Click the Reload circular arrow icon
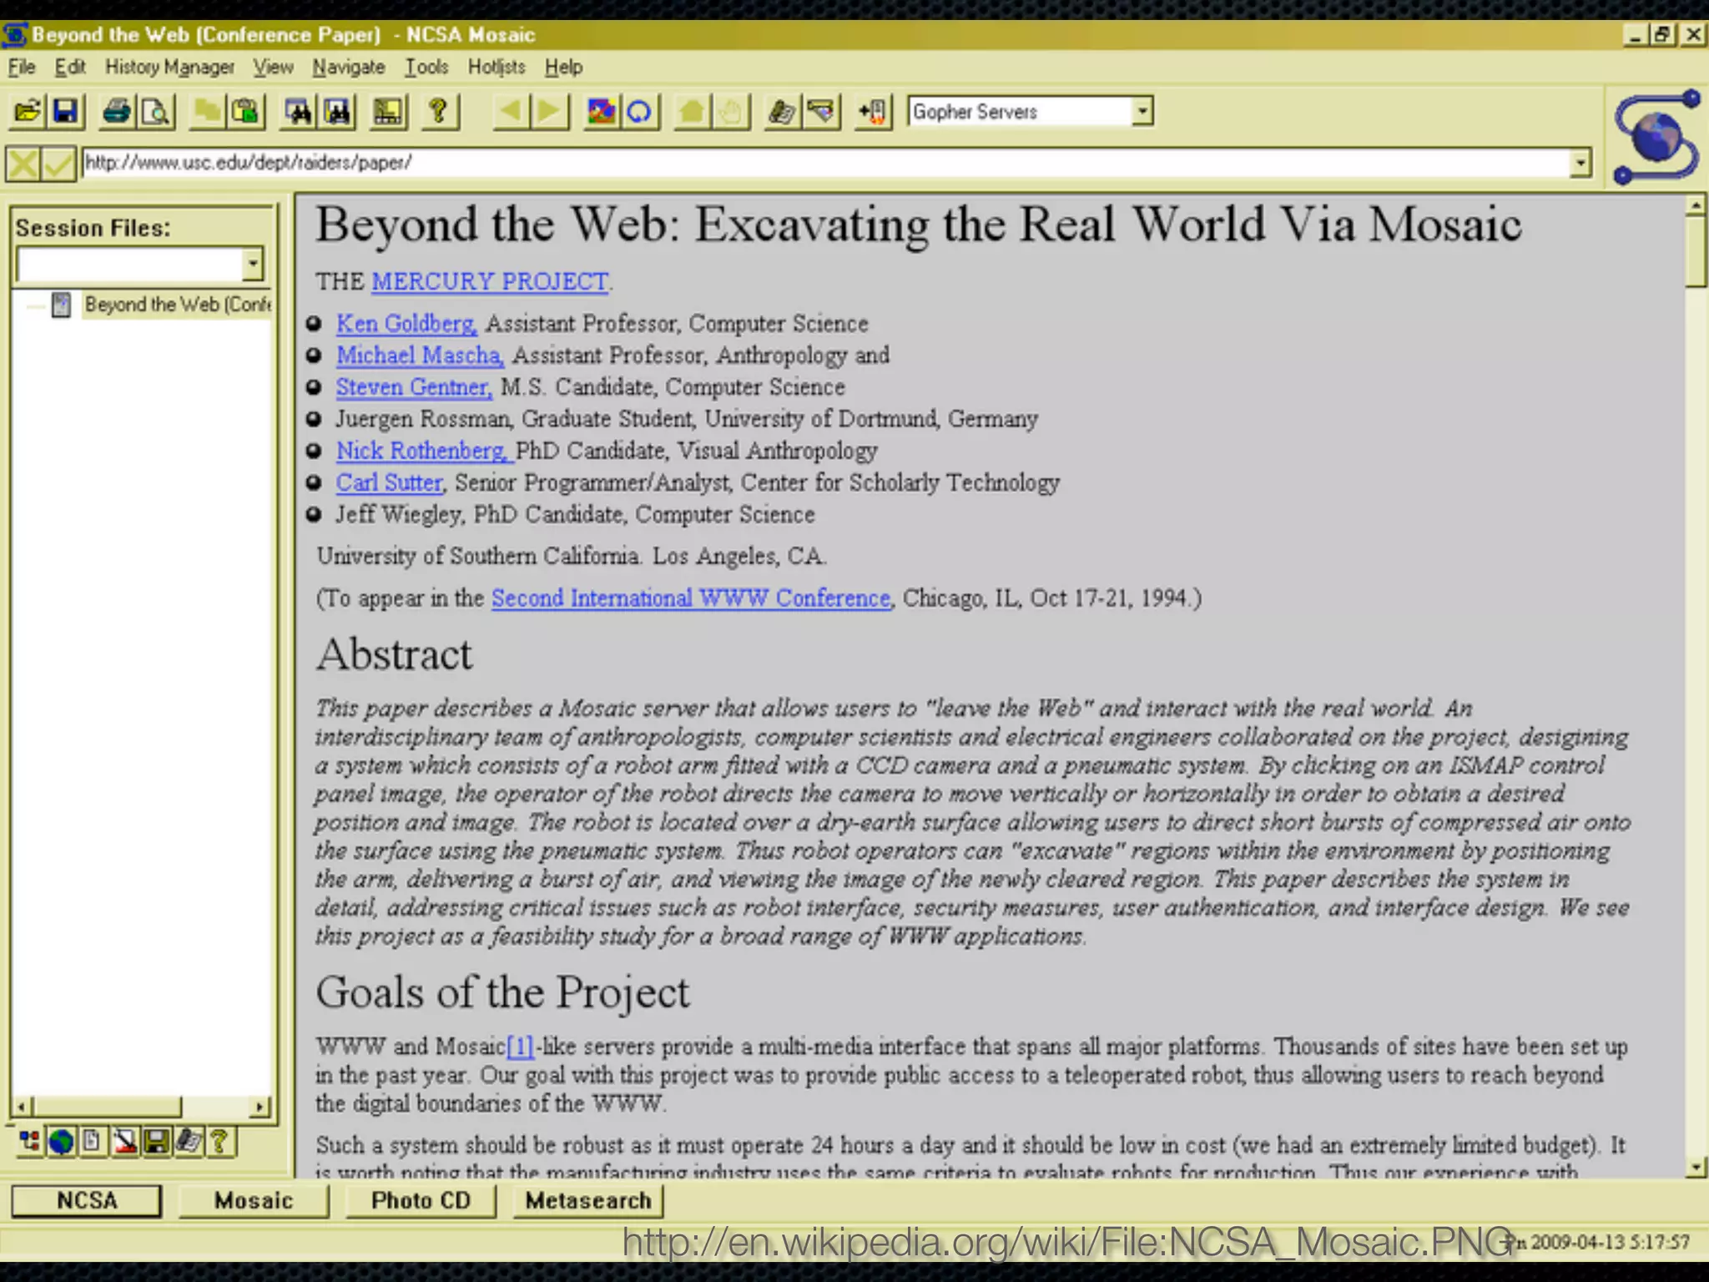The width and height of the screenshot is (1709, 1282). pyautogui.click(x=640, y=112)
